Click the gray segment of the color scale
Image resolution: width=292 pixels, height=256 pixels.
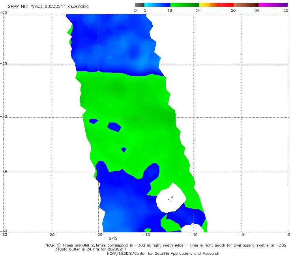(x=139, y=5)
